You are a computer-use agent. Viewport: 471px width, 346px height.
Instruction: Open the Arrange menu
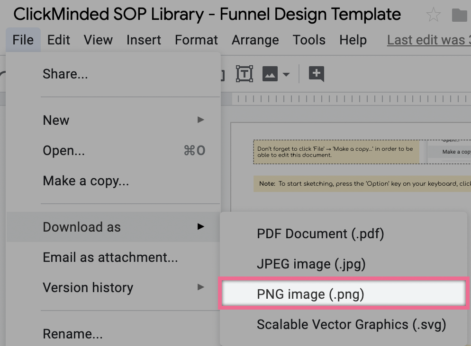(256, 40)
